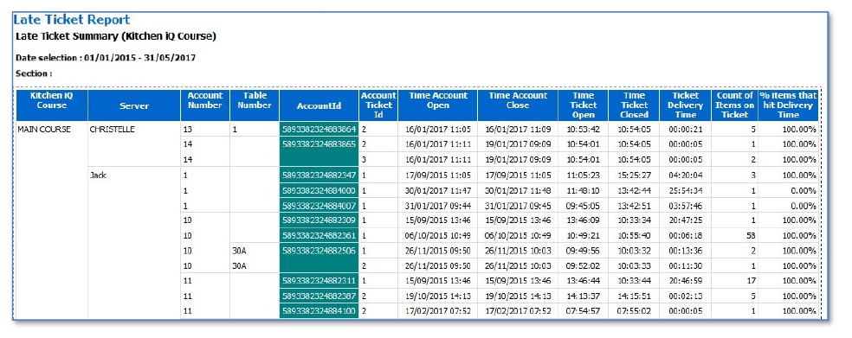Click ticket closed time 15:25:27
This screenshot has width=852, height=338.
click(x=634, y=175)
